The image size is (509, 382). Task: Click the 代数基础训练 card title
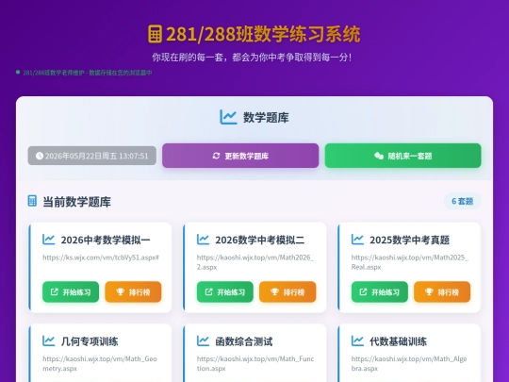click(399, 341)
